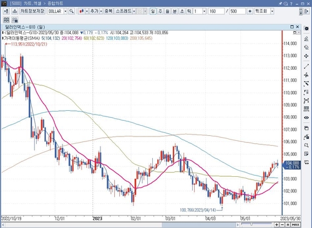Select the 월 monthly period toggle
The height and width of the screenshot is (228, 312).
(x=167, y=11)
